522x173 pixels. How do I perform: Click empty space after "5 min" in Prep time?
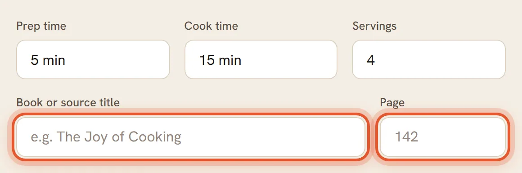[x=117, y=60]
